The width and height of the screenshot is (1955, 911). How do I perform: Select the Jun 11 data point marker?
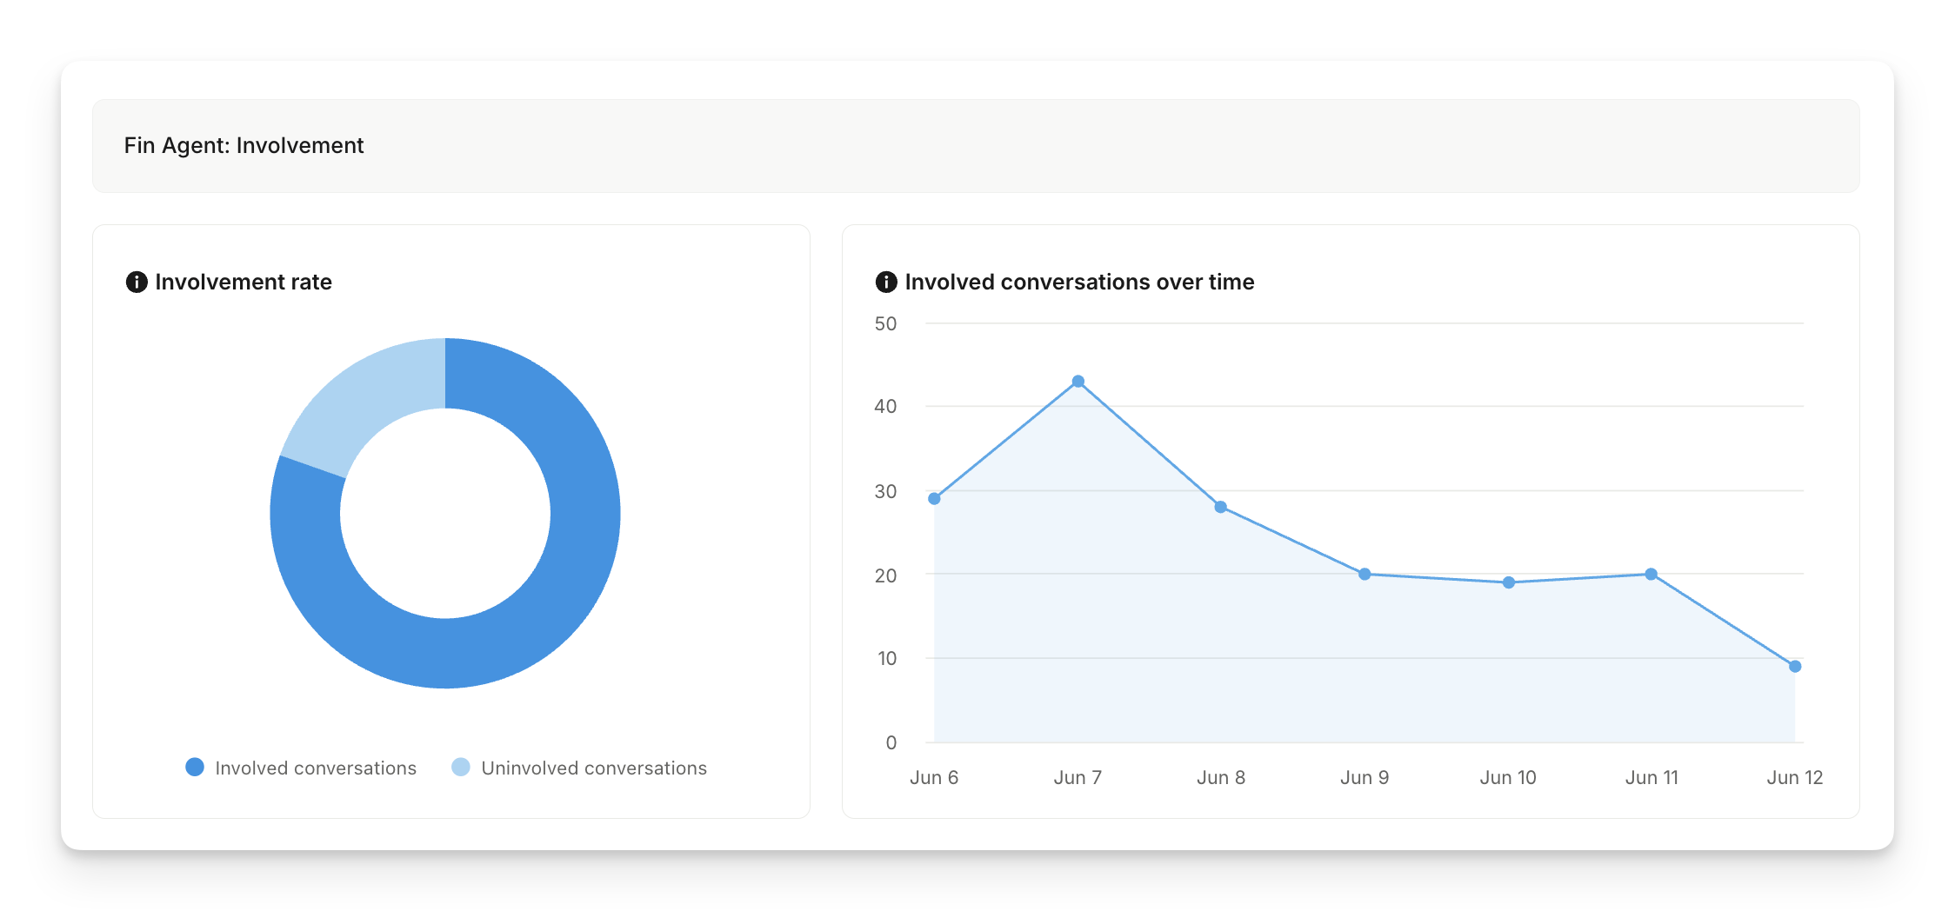click(x=1651, y=574)
